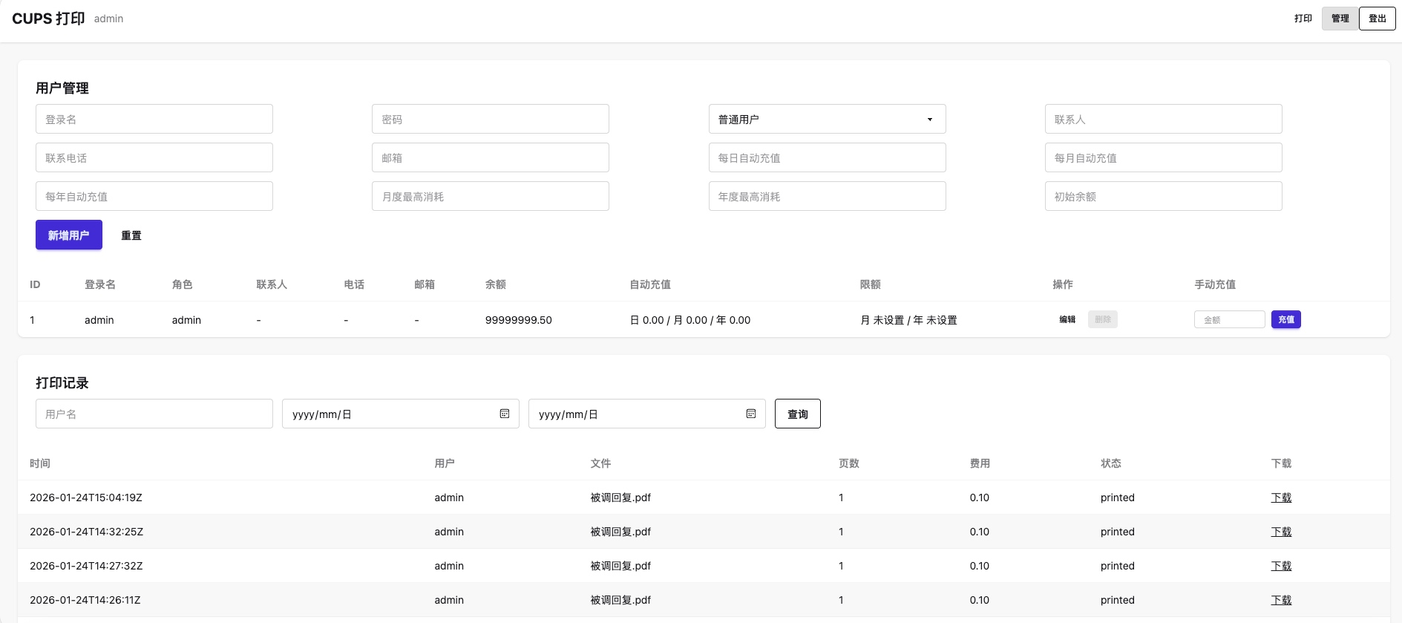Focus the 用户名 filter field
The image size is (1402, 623).
point(154,414)
